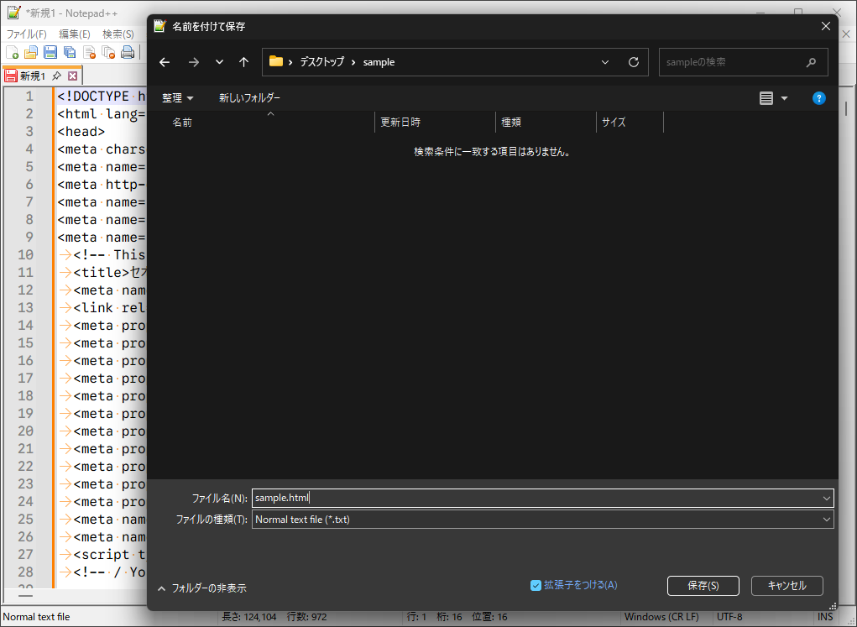The width and height of the screenshot is (857, 627).
Task: Open the 編集(E) menu
Action: point(74,34)
